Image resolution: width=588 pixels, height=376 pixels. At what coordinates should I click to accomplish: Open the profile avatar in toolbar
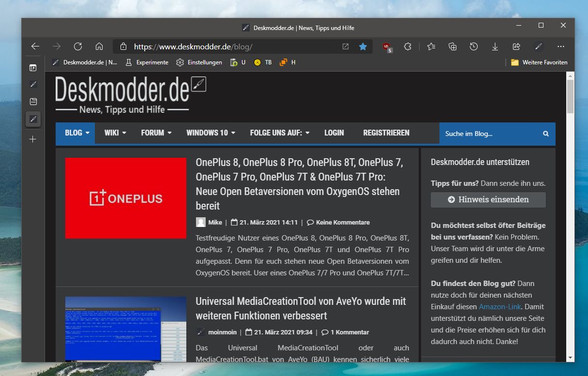538,46
